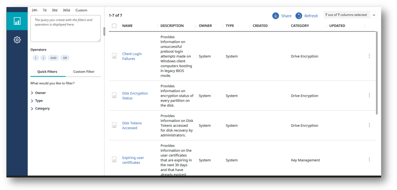Open the settings gear in sidebar
This screenshot has width=397, height=190.
click(17, 40)
